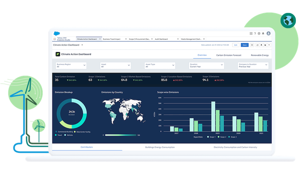Select the Carbon Emission Forecast tab
The width and height of the screenshot is (305, 171).
tap(229, 55)
